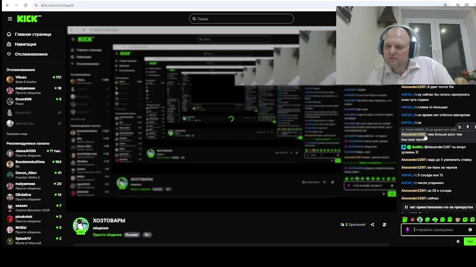Click the bookmark star icon in address bar
This screenshot has height=267, width=476.
445,5
